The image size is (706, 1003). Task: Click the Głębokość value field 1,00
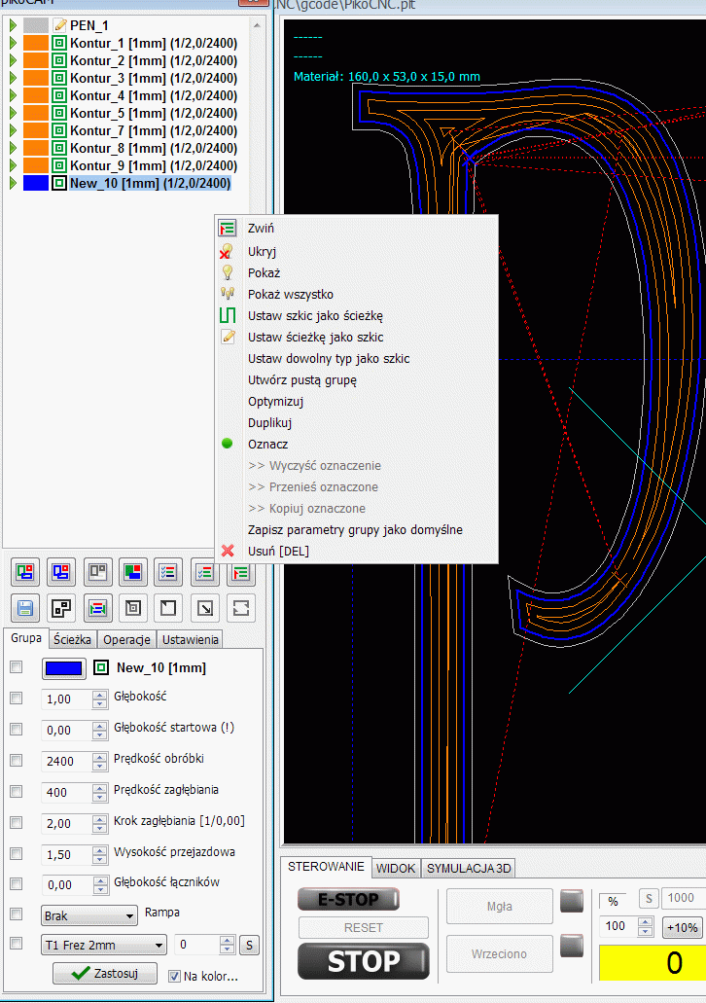click(x=67, y=699)
